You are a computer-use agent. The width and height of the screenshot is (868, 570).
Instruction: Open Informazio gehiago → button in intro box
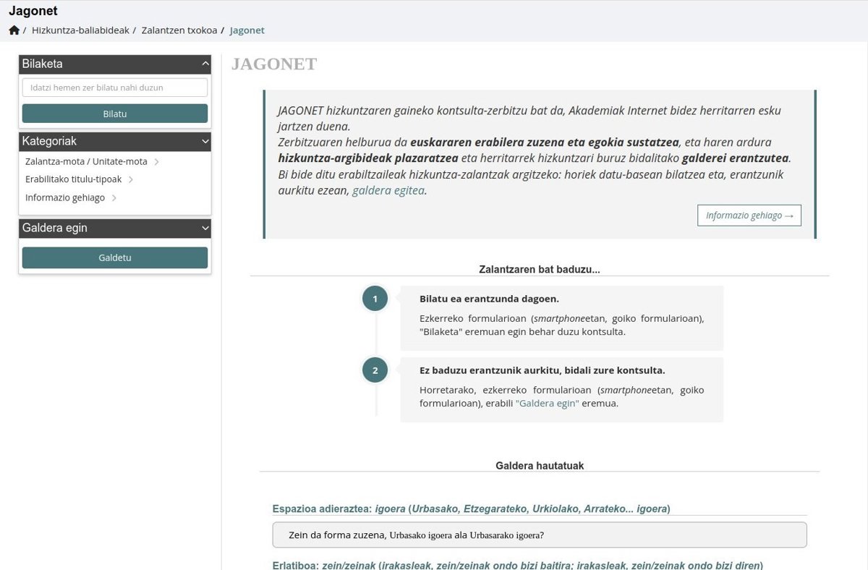click(x=749, y=216)
